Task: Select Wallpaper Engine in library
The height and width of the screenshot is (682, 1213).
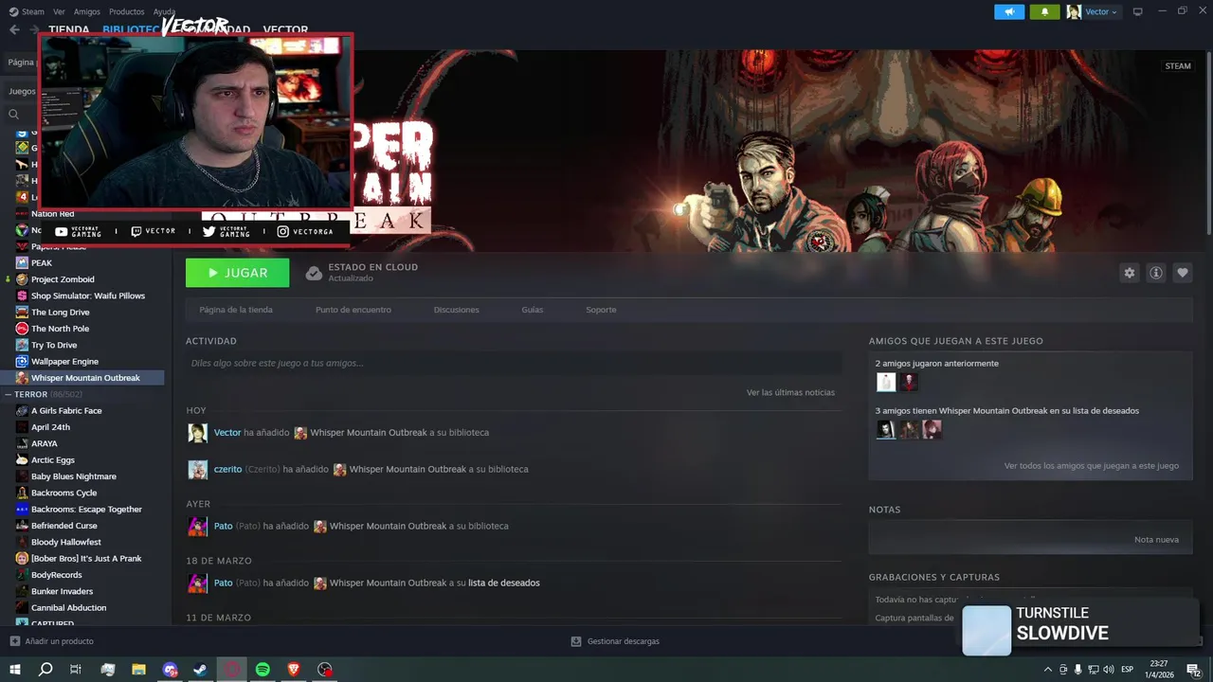Action: pyautogui.click(x=64, y=362)
